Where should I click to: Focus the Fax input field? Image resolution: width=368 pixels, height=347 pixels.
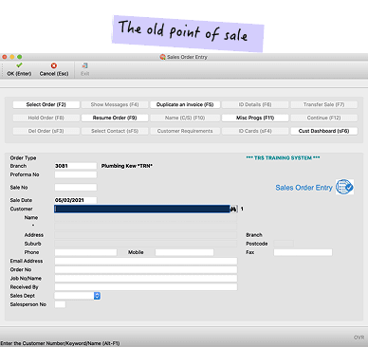(x=303, y=252)
